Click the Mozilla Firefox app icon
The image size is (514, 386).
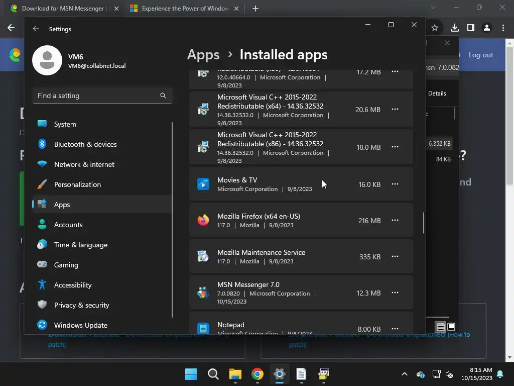click(x=203, y=220)
